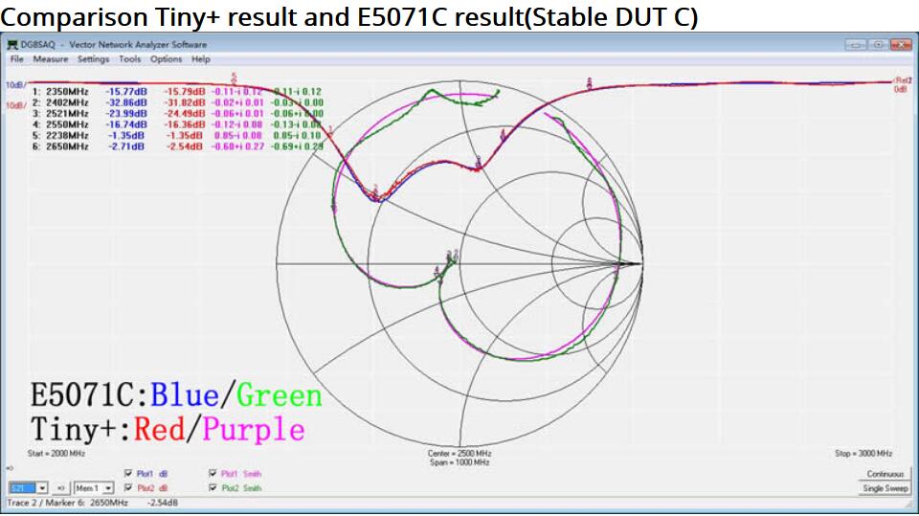This screenshot has height=516, width=919.
Task: Click marker row 3: 2521MHz
Action: (x=60, y=114)
